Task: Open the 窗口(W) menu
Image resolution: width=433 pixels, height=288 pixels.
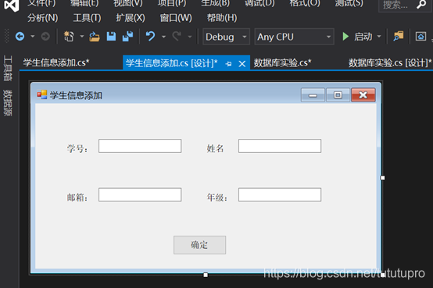Action: click(x=176, y=18)
